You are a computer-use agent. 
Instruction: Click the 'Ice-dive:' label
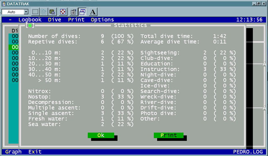155,86
